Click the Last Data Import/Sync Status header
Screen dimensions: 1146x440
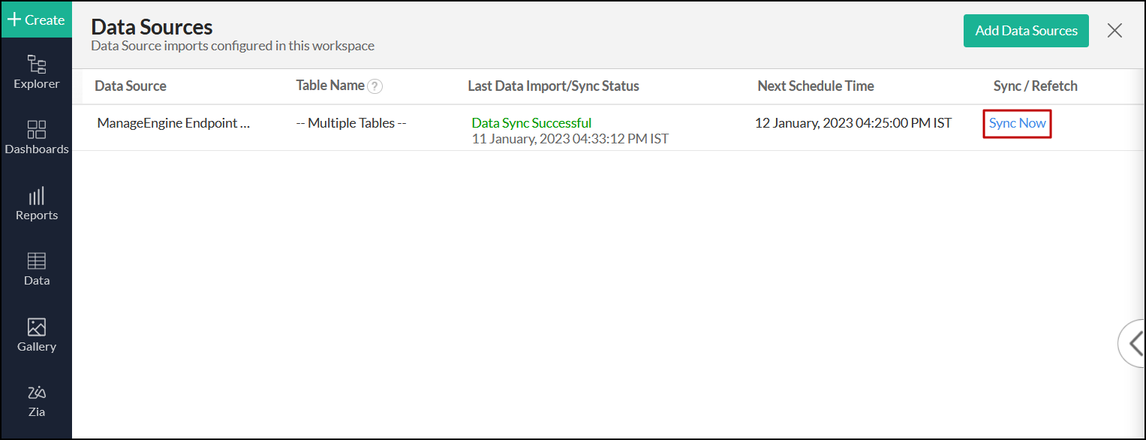553,86
